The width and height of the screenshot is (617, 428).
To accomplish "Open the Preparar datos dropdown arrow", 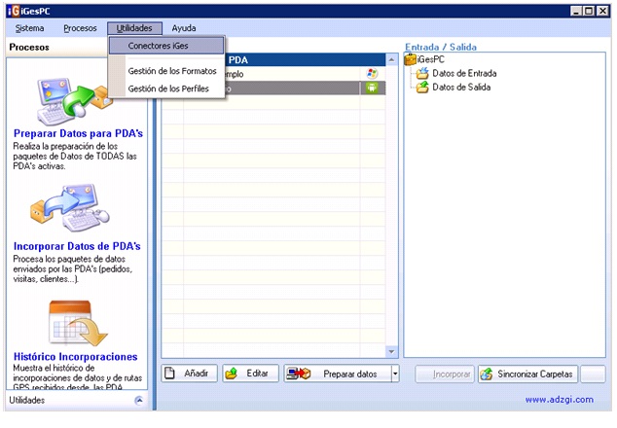I will [x=395, y=374].
